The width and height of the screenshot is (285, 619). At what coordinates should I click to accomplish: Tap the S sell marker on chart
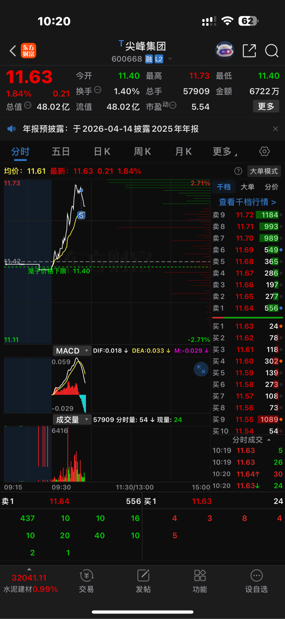click(x=81, y=215)
